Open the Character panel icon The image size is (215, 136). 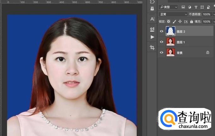point(152,19)
